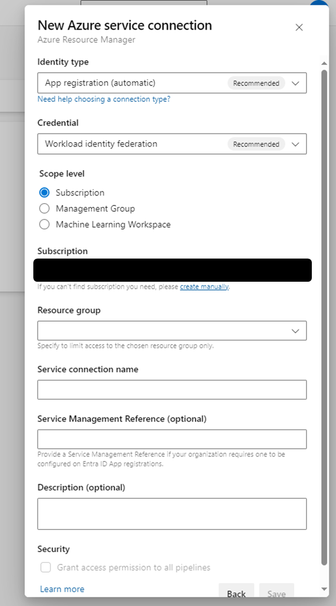This screenshot has width=336, height=606.
Task: Click the Resource group chevron arrow
Action: [x=295, y=330]
